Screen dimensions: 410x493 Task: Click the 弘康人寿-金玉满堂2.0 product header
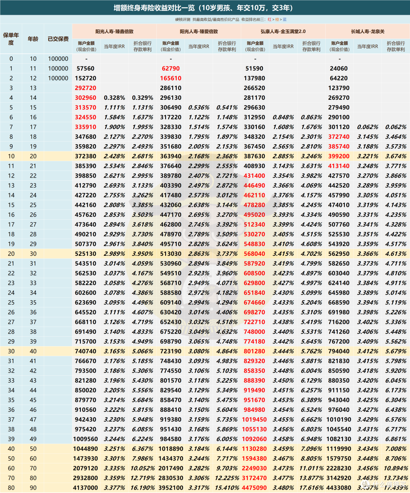pyautogui.click(x=283, y=32)
